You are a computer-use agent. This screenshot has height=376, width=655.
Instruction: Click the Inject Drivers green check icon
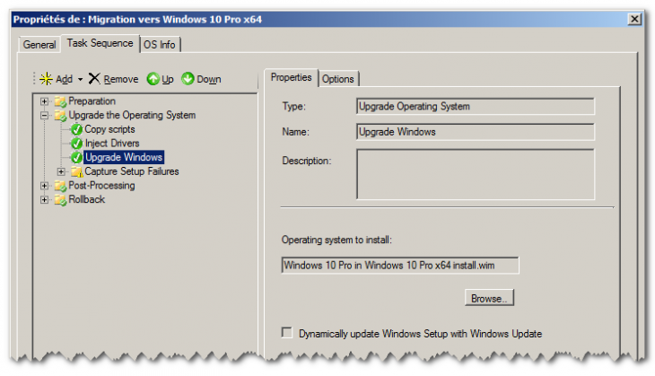pos(76,144)
